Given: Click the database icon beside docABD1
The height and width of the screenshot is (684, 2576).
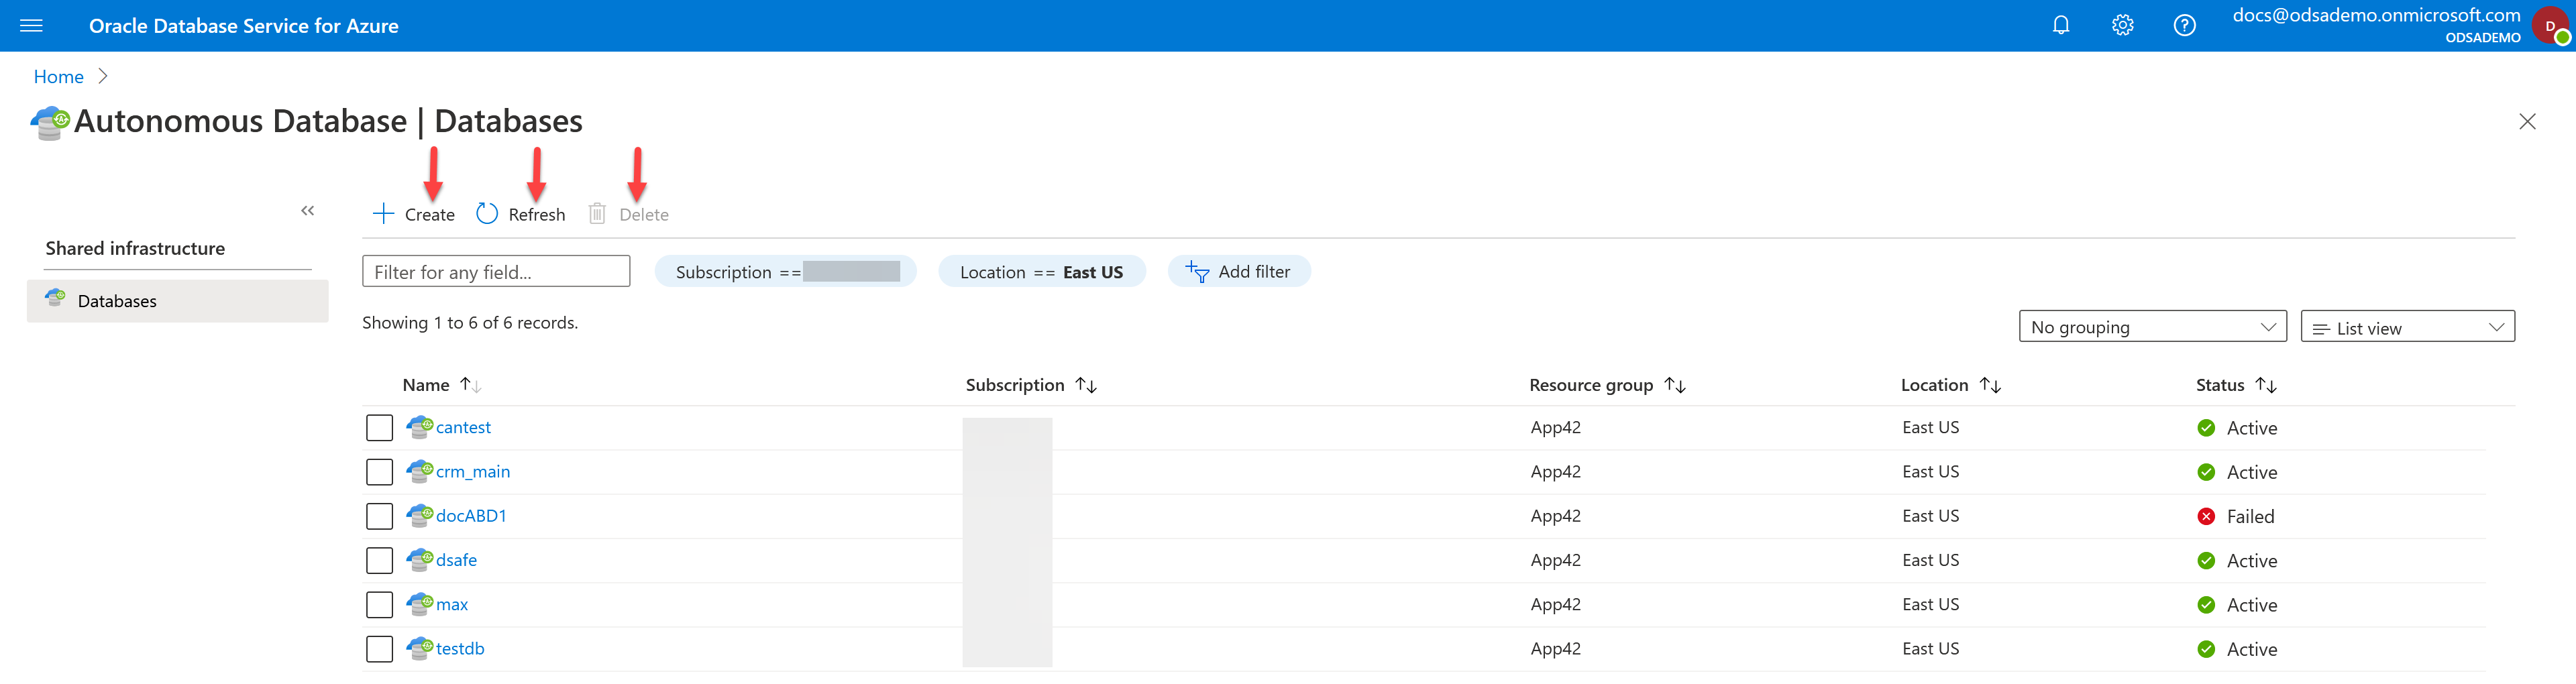Looking at the screenshot, I should 420,515.
